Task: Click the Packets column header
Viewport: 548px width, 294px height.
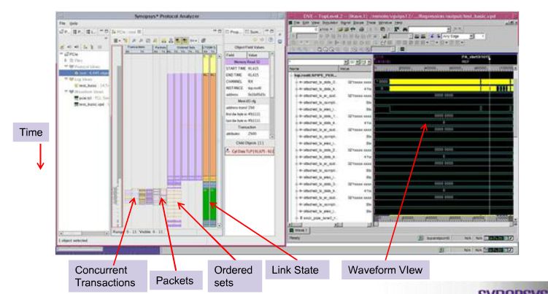Action: pyautogui.click(x=160, y=47)
